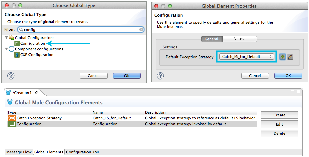Click Cancel in Choose Global Type dialog
The image size is (309, 157).
coord(94,76)
